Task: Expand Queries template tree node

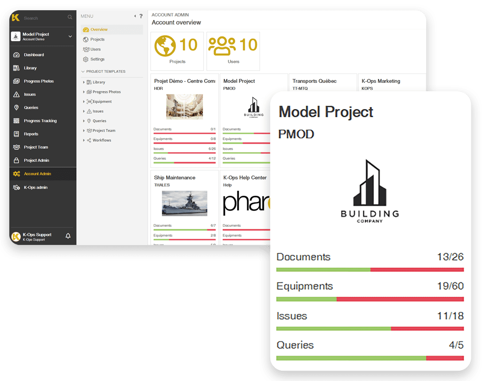Action: tap(84, 121)
